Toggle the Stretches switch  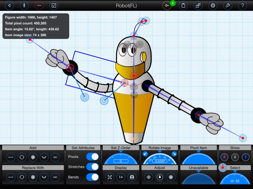tap(92, 167)
